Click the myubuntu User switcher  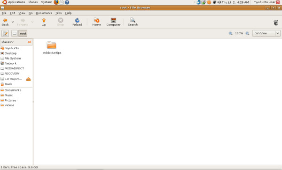tap(264, 2)
